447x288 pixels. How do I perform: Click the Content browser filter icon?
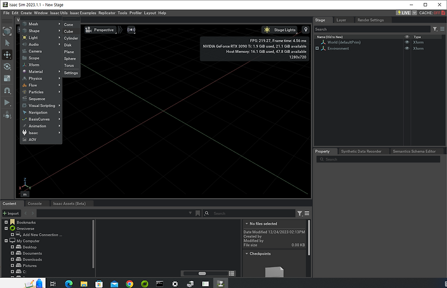(x=300, y=214)
